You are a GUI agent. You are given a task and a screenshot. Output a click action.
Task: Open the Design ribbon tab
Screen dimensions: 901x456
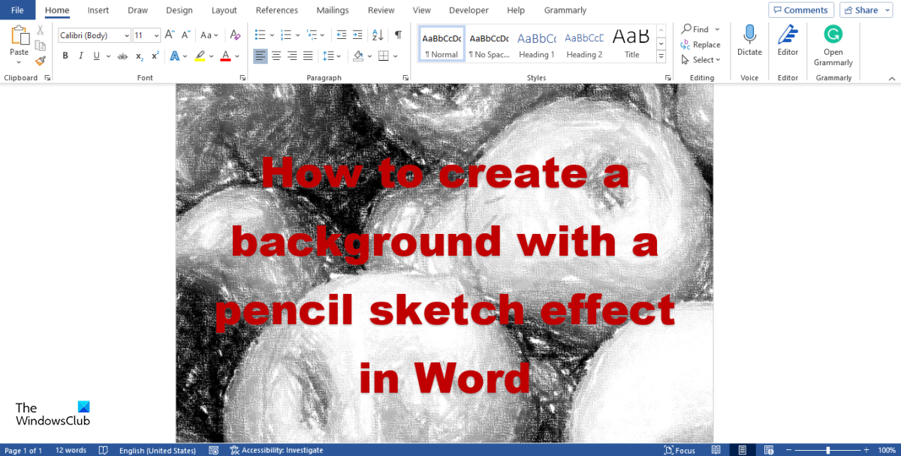[x=179, y=10]
